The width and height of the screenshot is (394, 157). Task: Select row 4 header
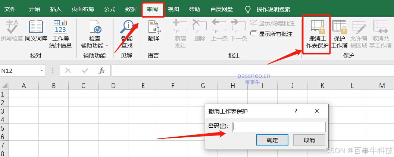tap(3, 120)
